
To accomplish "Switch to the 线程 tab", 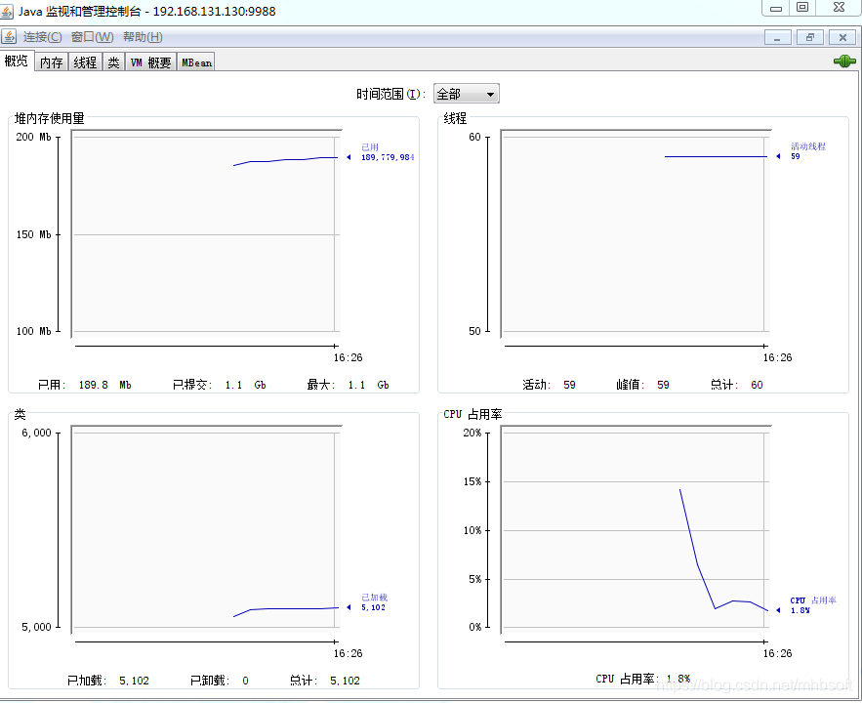I will click(x=85, y=62).
